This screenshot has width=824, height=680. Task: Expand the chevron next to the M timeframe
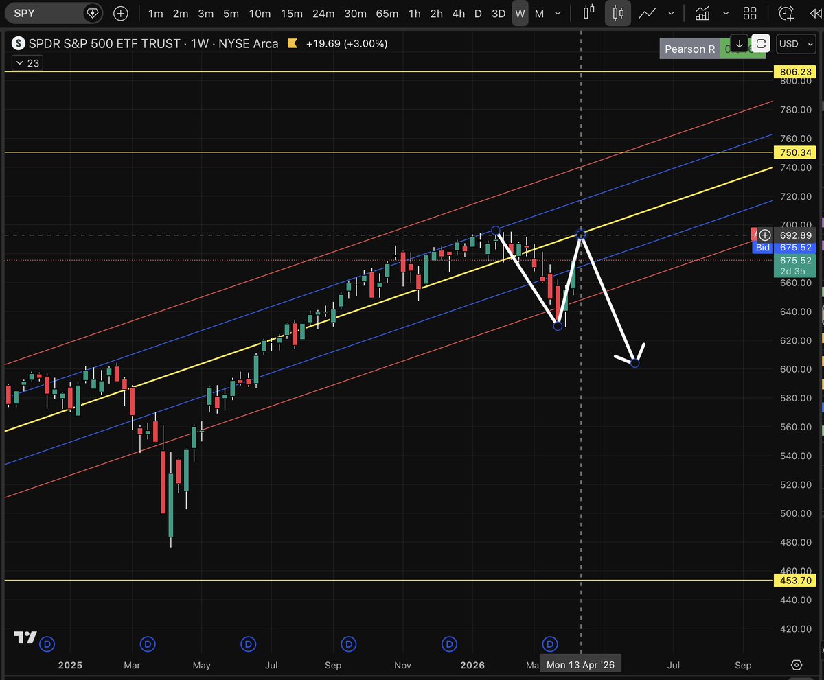558,13
